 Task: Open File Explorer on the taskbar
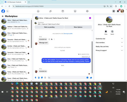[x=46, y=96]
